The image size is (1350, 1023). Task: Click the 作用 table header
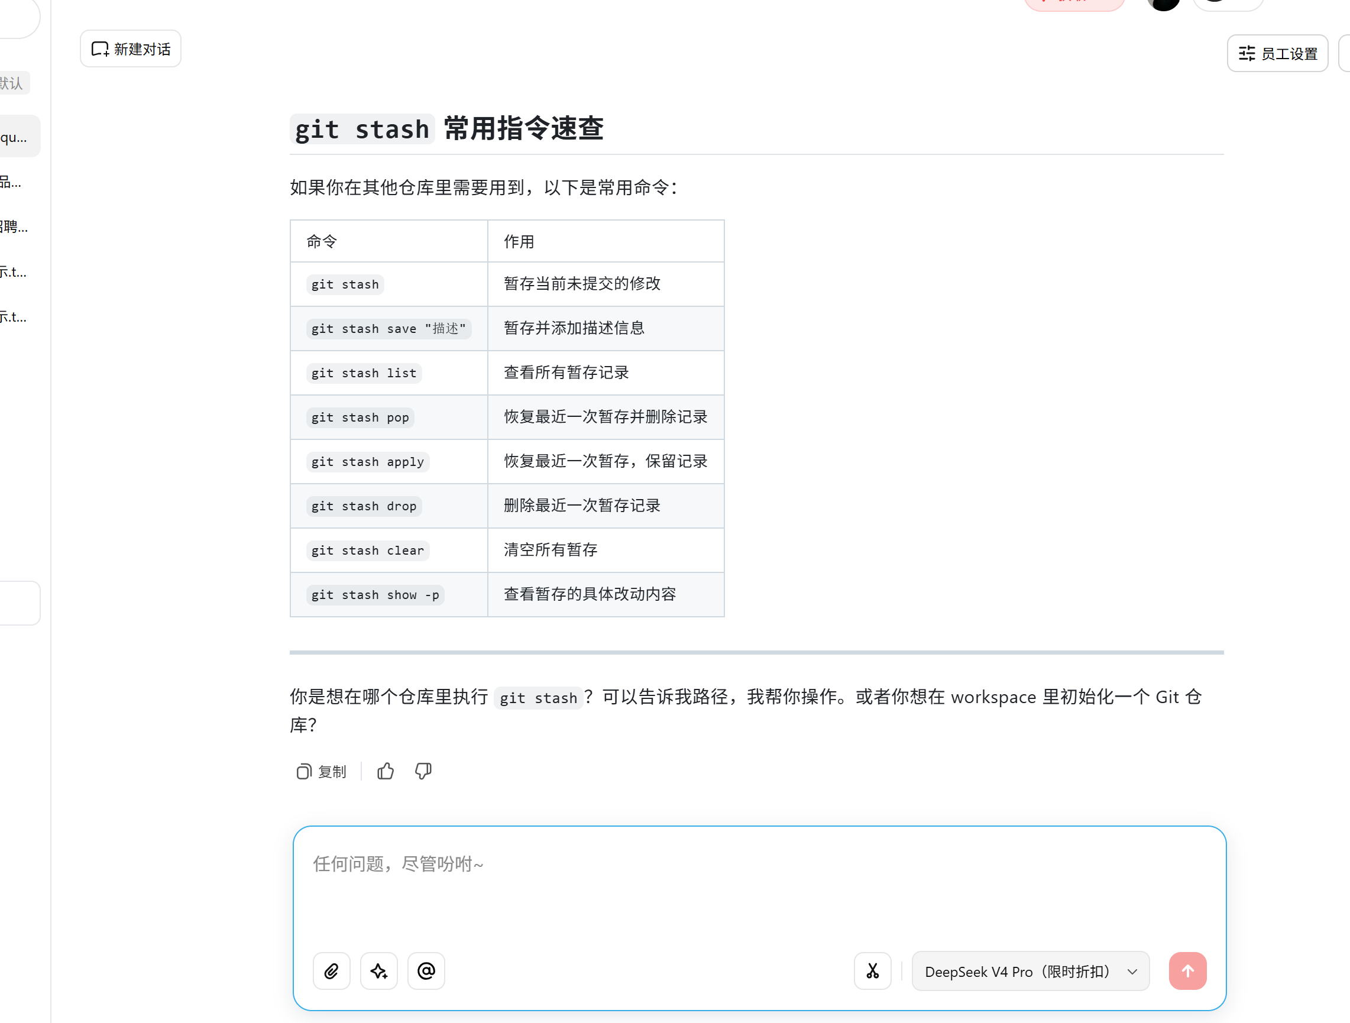tap(606, 242)
